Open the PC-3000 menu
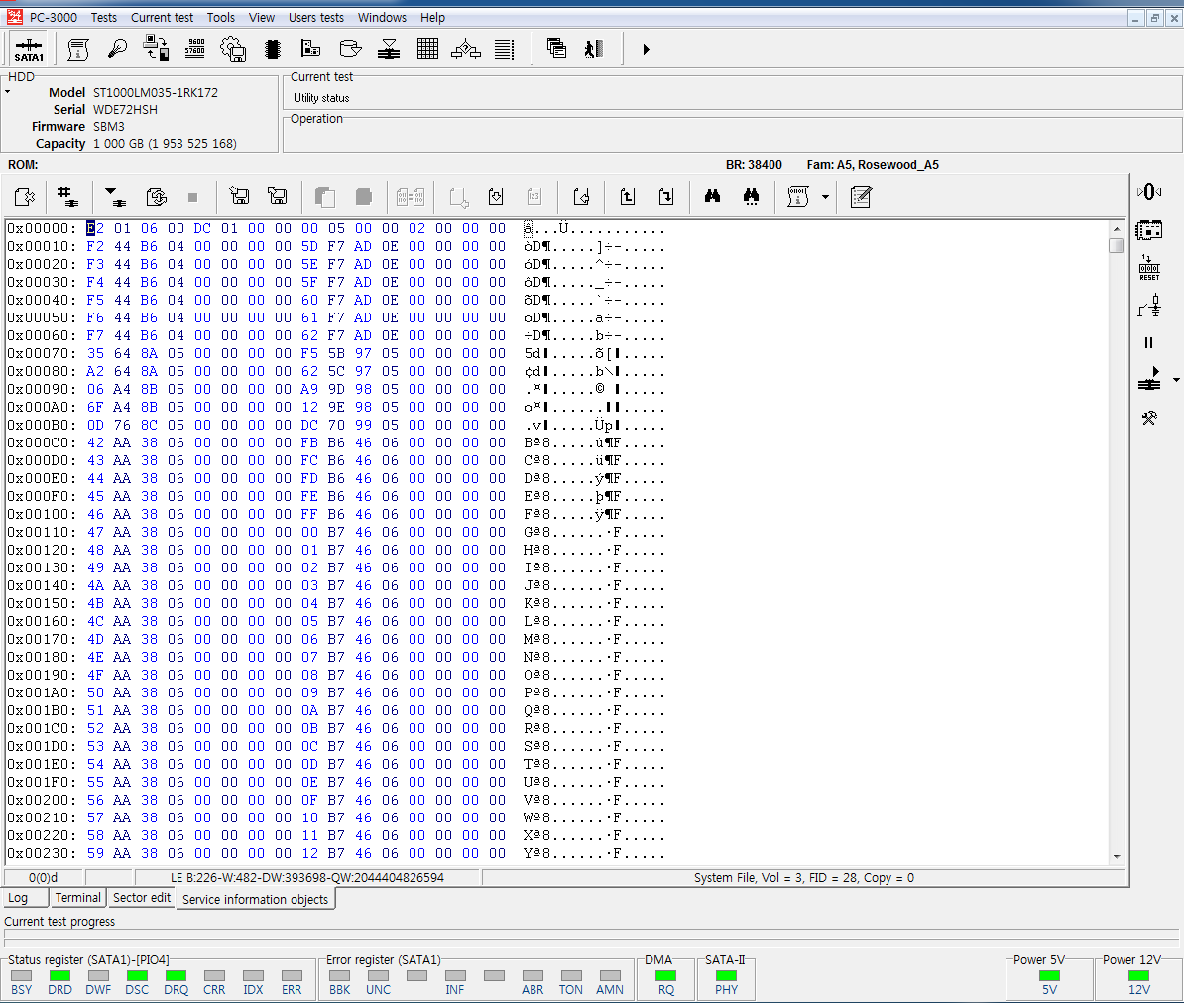Viewport: 1184px width, 1003px height. [53, 18]
